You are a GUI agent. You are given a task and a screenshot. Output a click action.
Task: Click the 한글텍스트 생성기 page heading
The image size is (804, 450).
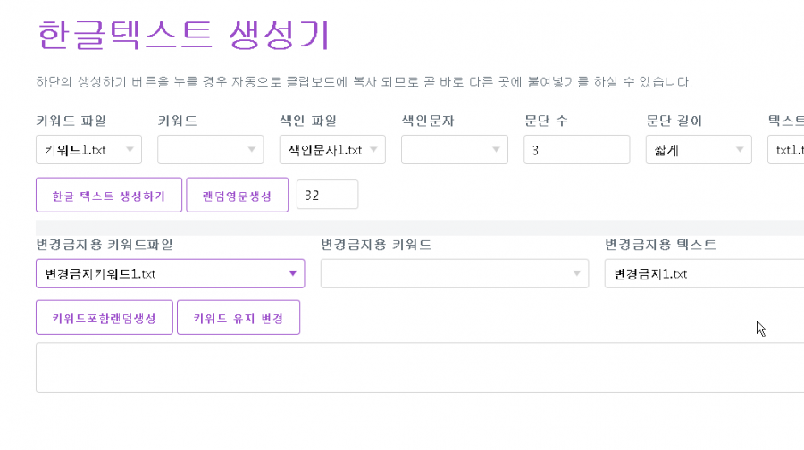point(183,35)
